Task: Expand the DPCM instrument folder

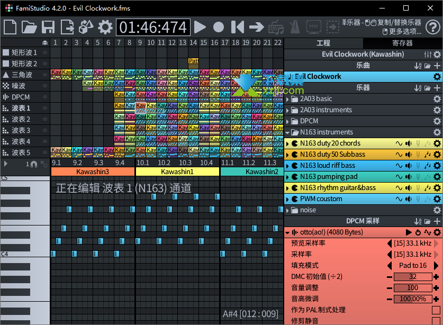Action: click(x=287, y=122)
